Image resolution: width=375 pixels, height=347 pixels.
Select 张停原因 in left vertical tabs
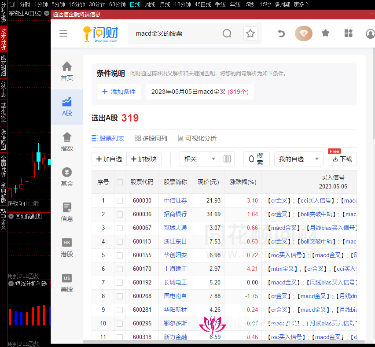[4, 140]
